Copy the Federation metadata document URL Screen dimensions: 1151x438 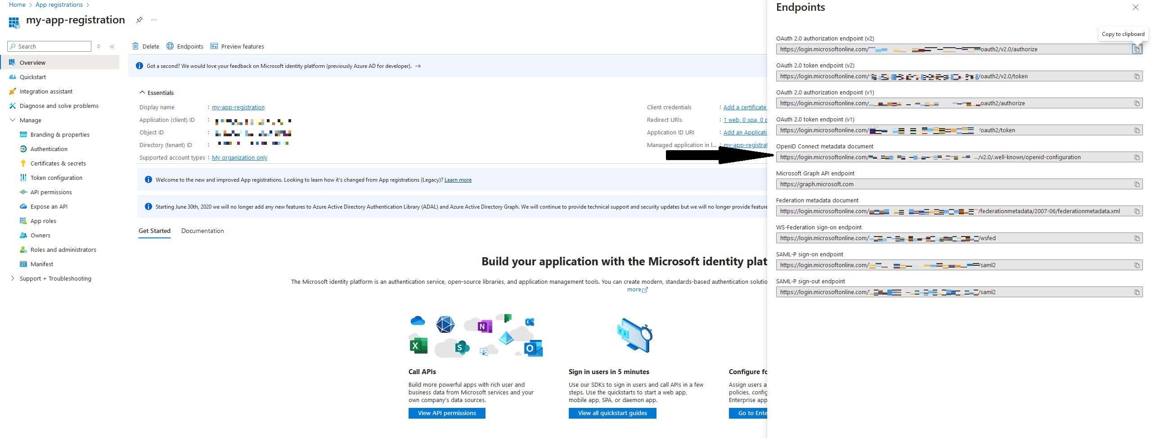point(1137,211)
